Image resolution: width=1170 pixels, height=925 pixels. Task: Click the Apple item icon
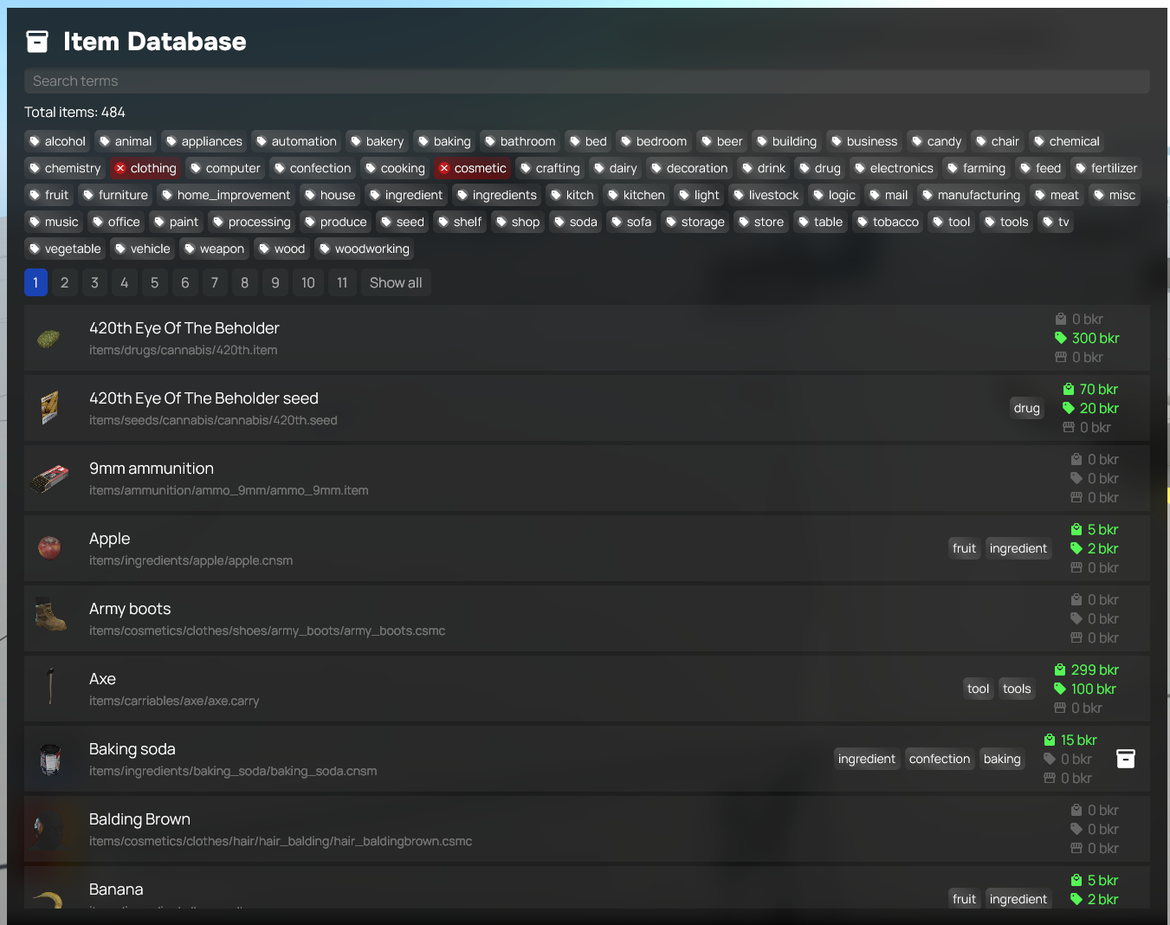(x=49, y=548)
